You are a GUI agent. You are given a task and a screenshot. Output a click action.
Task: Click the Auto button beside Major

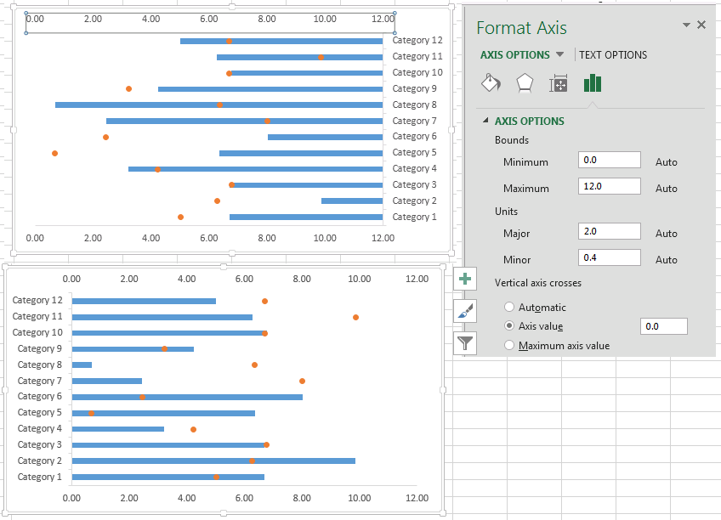point(667,234)
